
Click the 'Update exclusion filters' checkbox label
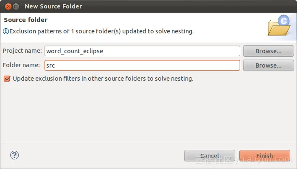click(x=103, y=79)
